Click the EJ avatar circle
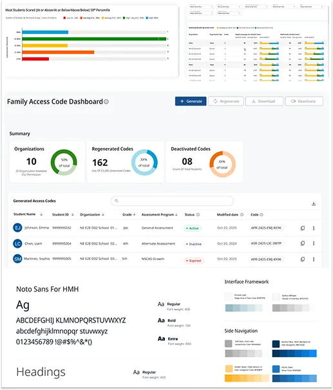333x390 pixels. [x=17, y=228]
